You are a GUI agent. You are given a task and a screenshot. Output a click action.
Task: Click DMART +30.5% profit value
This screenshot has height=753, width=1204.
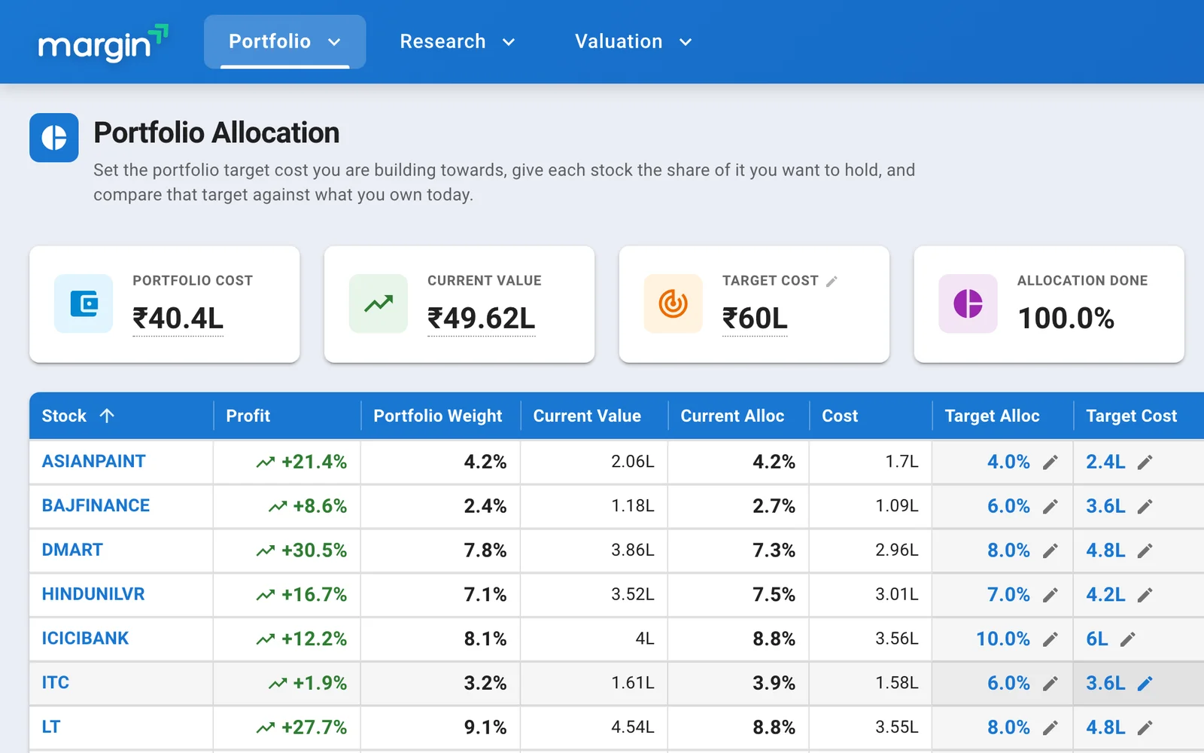314,550
